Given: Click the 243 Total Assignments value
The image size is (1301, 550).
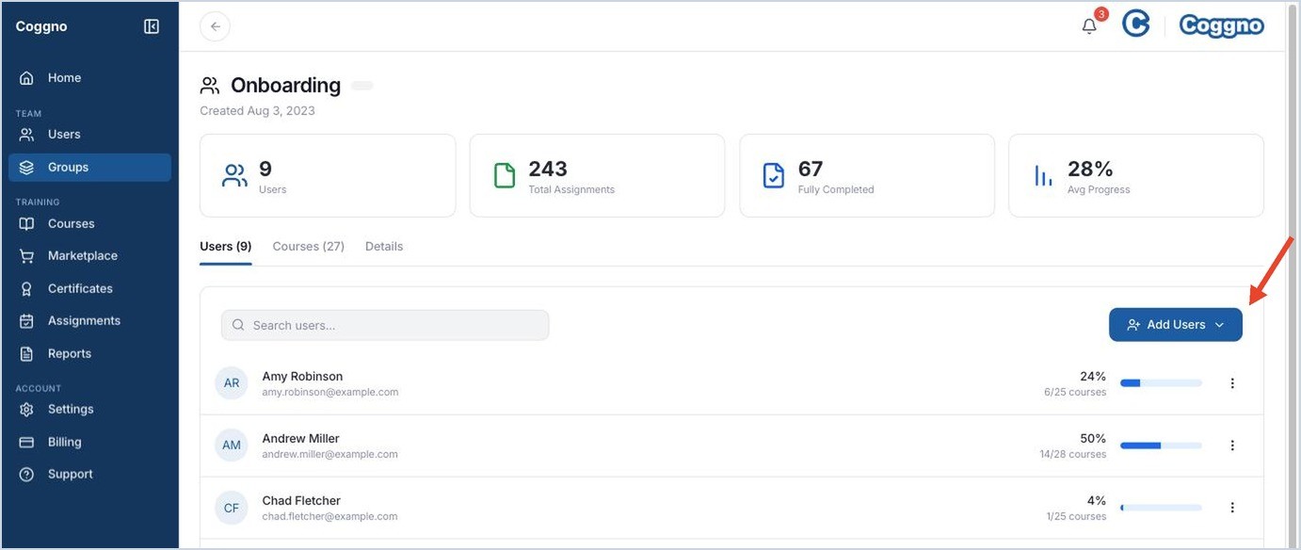Looking at the screenshot, I should pos(548,169).
